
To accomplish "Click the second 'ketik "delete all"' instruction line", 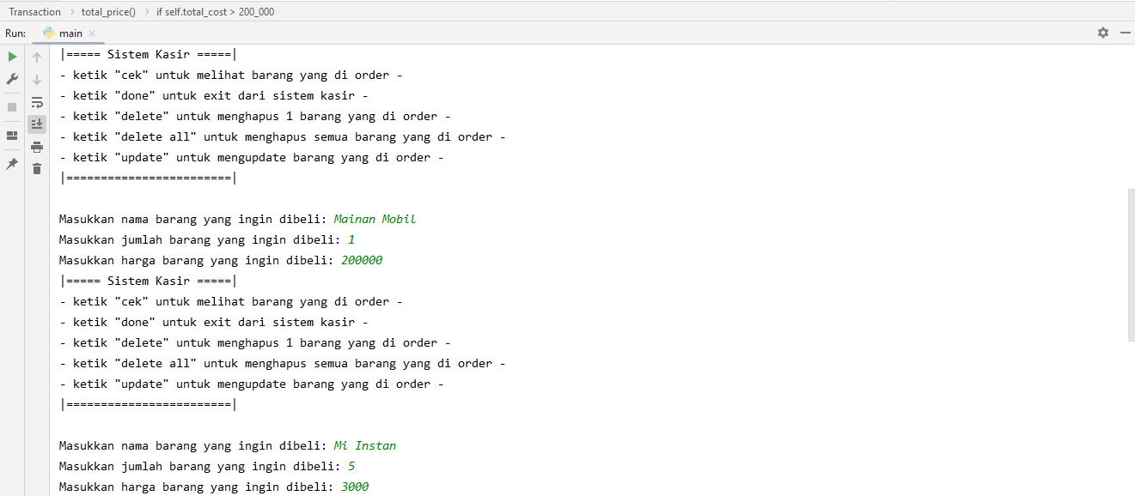I will [283, 363].
